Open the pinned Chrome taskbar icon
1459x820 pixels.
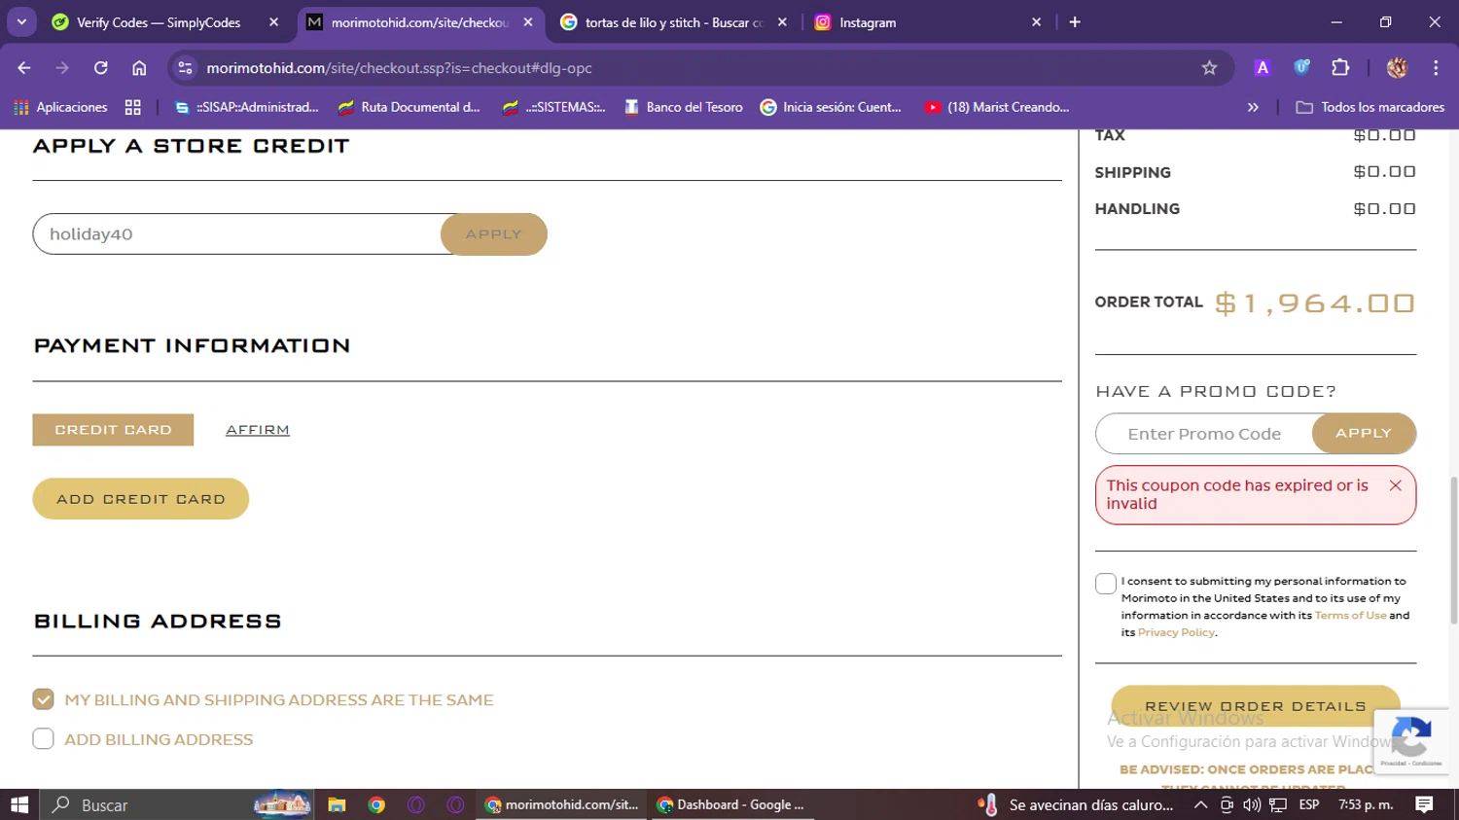click(x=376, y=804)
